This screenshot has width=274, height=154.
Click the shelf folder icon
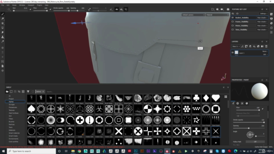point(7,92)
